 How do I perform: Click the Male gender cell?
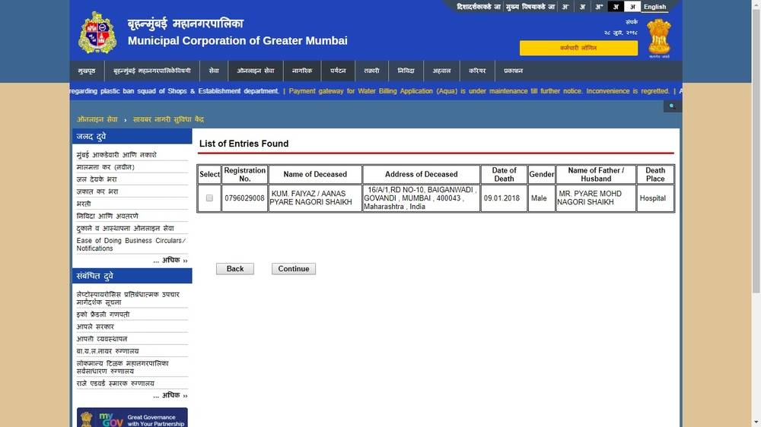542,198
